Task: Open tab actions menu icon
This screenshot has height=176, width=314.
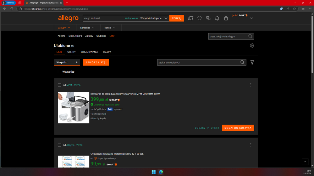Action: pyautogui.click(x=19, y=3)
